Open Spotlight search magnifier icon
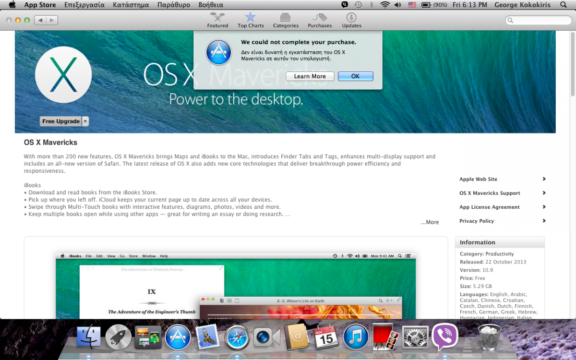Screen dimensions: 576x360 click(x=564, y=5)
